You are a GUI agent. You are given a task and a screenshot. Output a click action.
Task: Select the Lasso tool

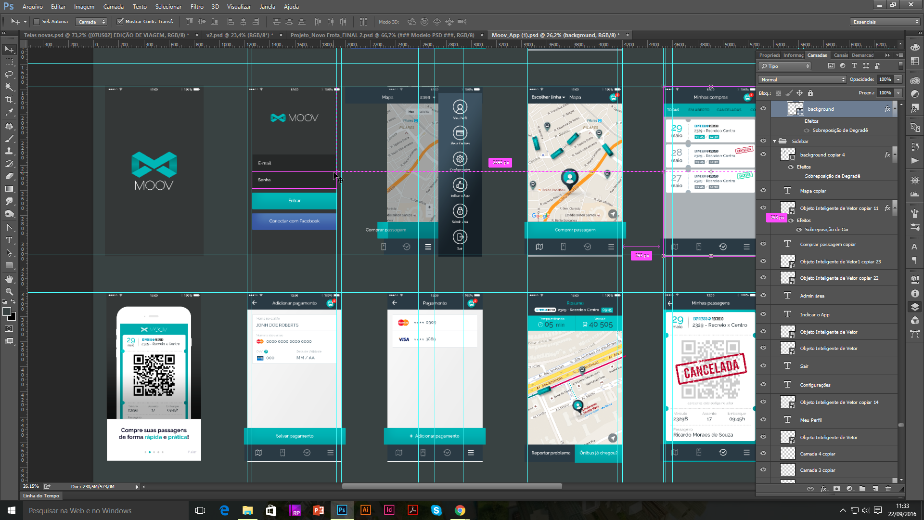[x=9, y=75]
